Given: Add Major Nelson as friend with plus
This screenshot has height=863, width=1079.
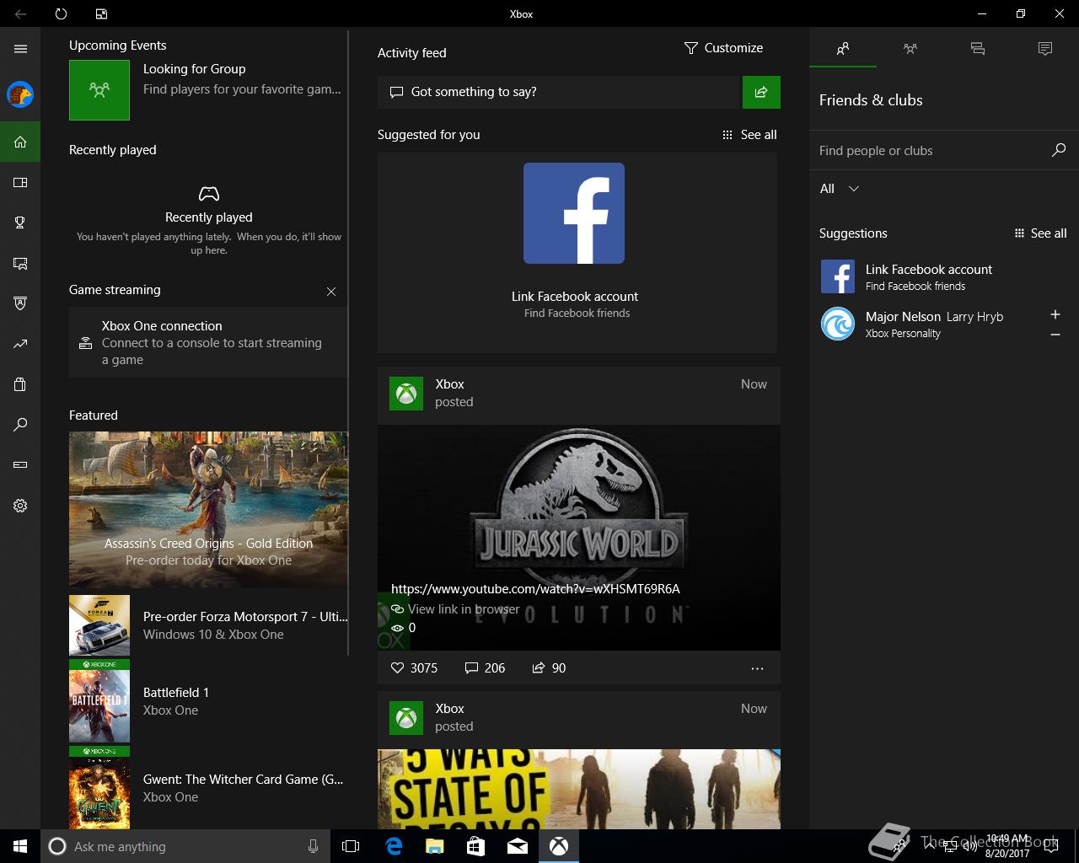Looking at the screenshot, I should [x=1055, y=314].
